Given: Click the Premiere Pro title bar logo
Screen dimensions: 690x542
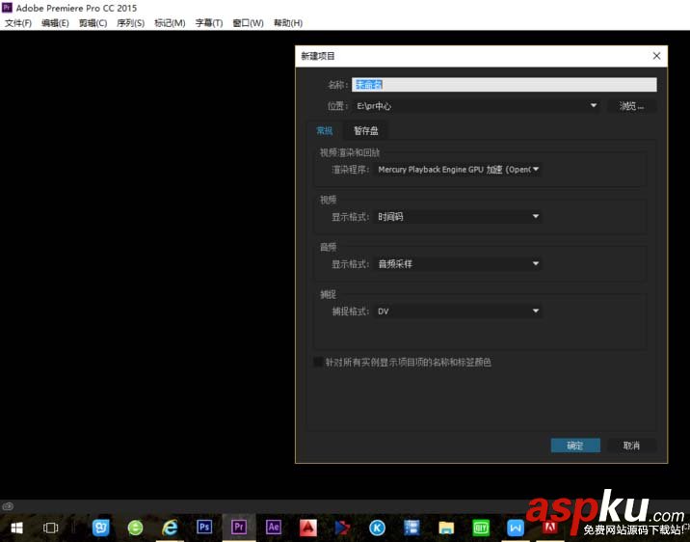Looking at the screenshot, I should (7, 8).
